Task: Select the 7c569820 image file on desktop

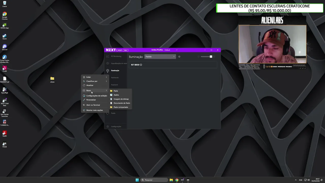Action: [x=5, y=123]
